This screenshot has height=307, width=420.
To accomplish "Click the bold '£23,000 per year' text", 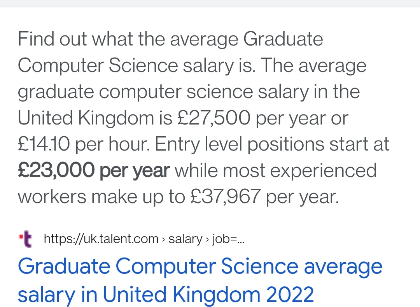I will [x=94, y=170].
